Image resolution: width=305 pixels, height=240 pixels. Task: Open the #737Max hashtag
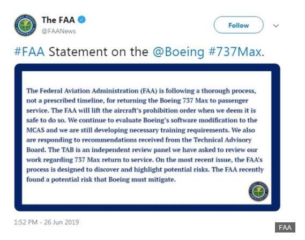click(x=236, y=52)
